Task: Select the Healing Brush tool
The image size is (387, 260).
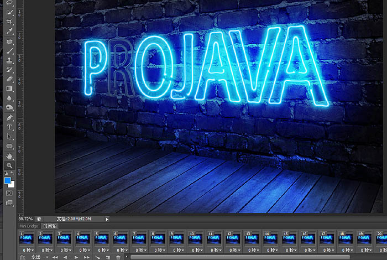Action: 9,41
